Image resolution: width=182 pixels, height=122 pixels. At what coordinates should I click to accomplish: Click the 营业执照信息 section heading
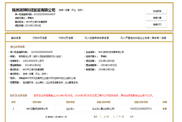[18, 47]
